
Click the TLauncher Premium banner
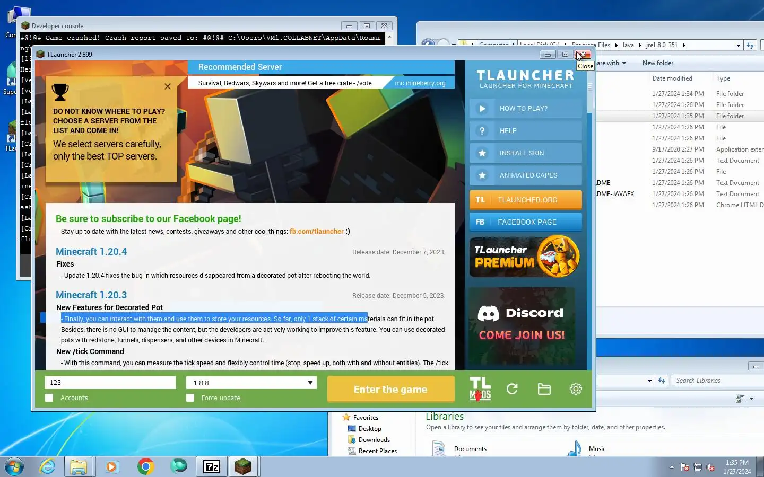coord(525,257)
